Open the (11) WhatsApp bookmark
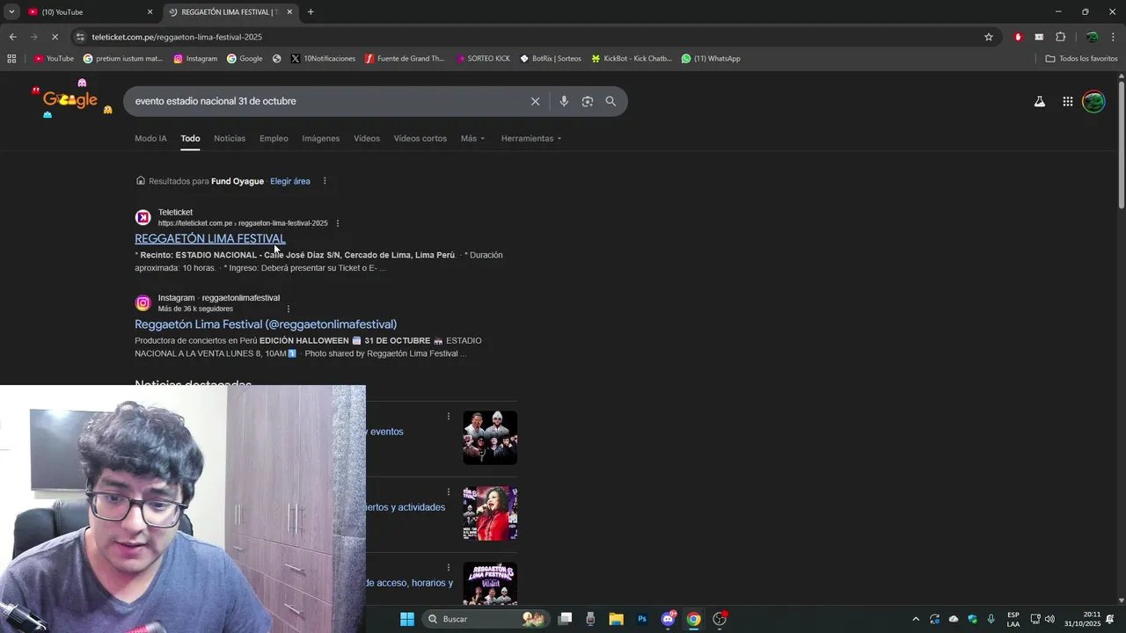 click(x=711, y=59)
